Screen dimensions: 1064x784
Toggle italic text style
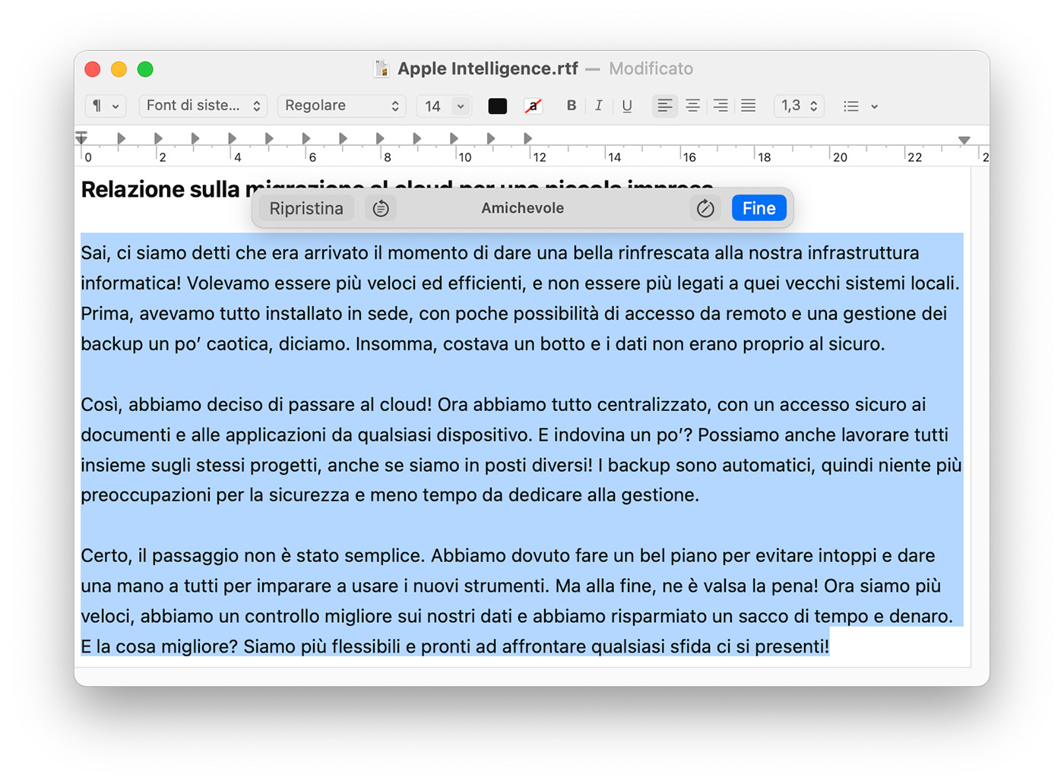599,106
